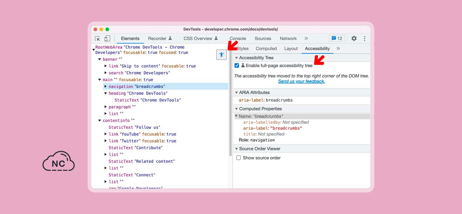Open the CSS Overview tab
Screen dimensions: 462x214
pos(201,38)
